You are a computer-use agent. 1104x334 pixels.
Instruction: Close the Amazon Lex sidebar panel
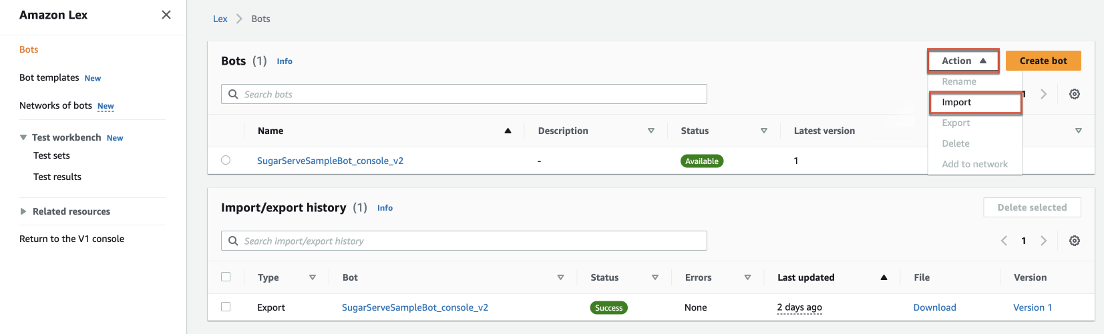[166, 15]
